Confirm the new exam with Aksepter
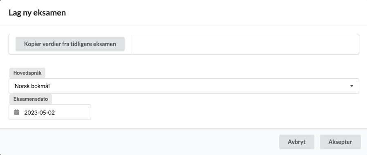 [340, 142]
